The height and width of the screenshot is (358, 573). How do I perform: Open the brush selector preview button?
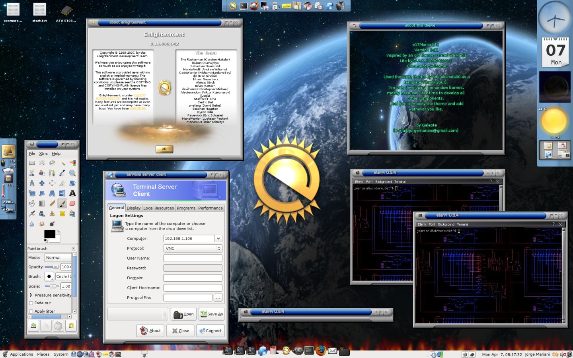[49, 276]
